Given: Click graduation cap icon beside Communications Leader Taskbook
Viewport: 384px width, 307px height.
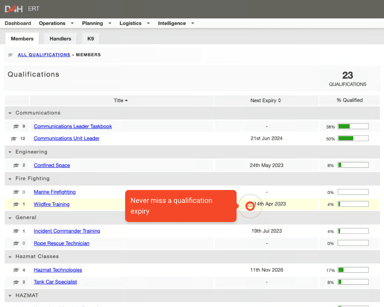Looking at the screenshot, I should [16, 127].
